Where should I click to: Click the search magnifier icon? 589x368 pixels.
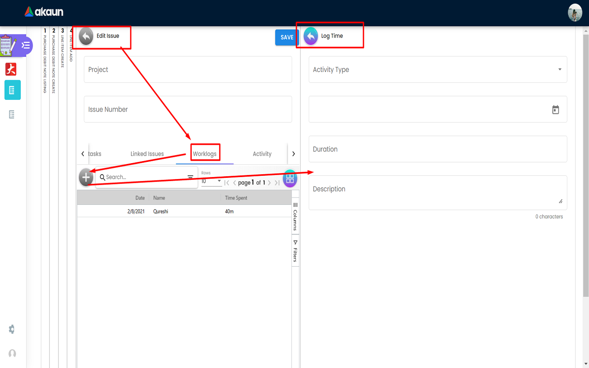point(102,177)
